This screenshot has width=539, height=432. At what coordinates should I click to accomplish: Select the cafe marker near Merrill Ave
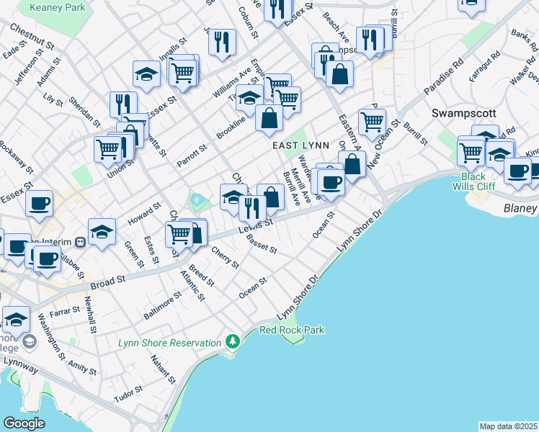331,183
